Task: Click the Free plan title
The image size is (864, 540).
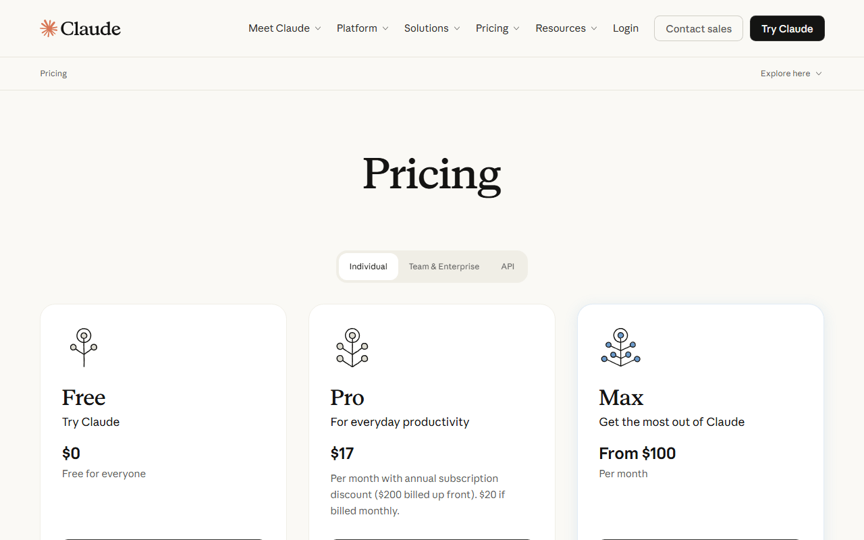Action: pos(84,398)
